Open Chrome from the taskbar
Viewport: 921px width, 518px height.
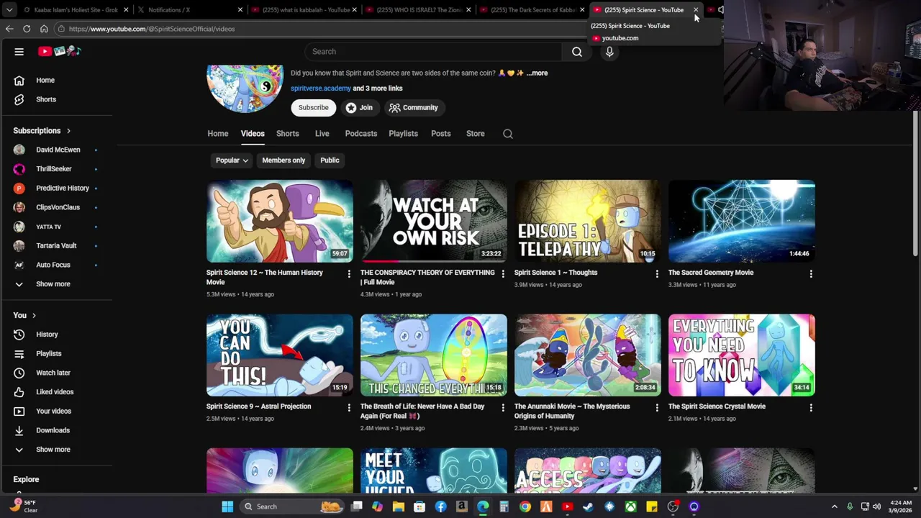[x=525, y=506]
